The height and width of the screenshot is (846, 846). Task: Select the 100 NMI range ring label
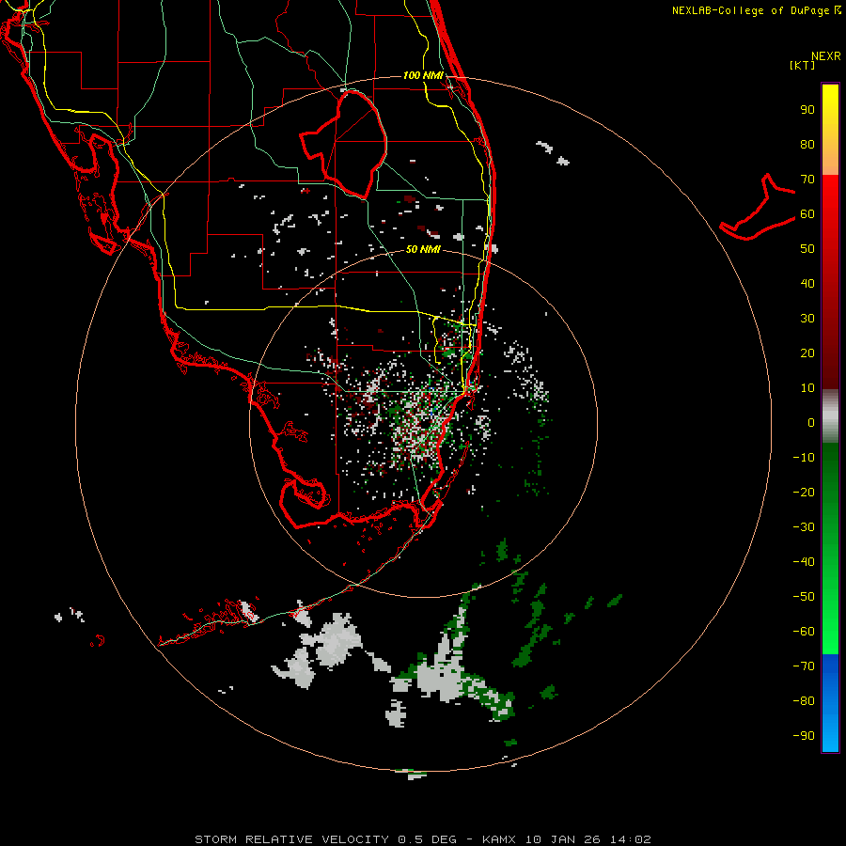click(423, 75)
